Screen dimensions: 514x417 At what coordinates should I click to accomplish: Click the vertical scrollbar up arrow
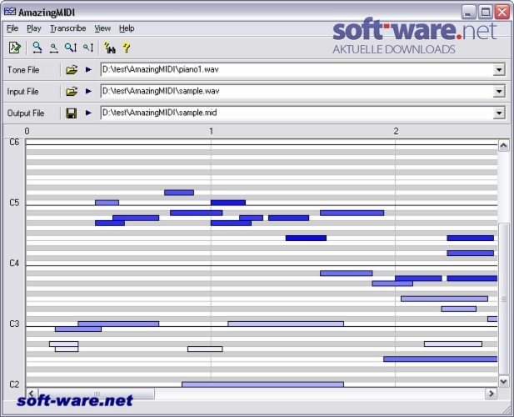coord(503,145)
